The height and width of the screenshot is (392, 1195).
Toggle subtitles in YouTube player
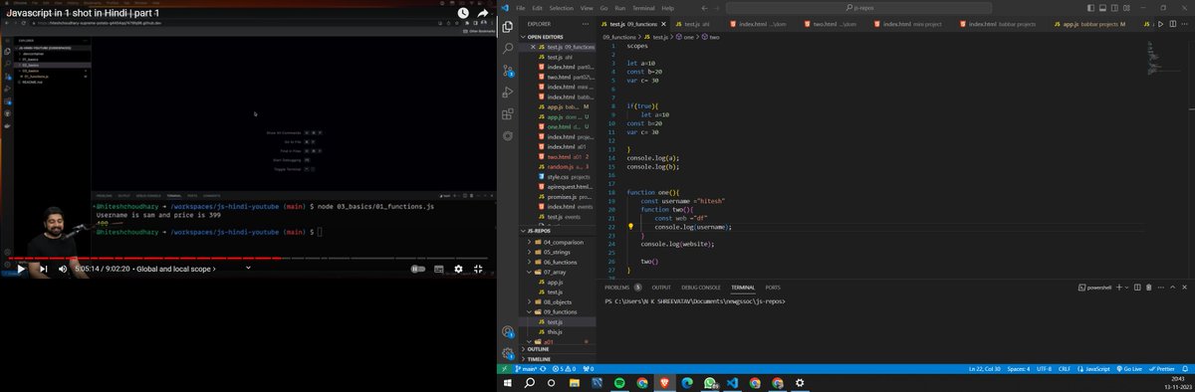pyautogui.click(x=440, y=269)
